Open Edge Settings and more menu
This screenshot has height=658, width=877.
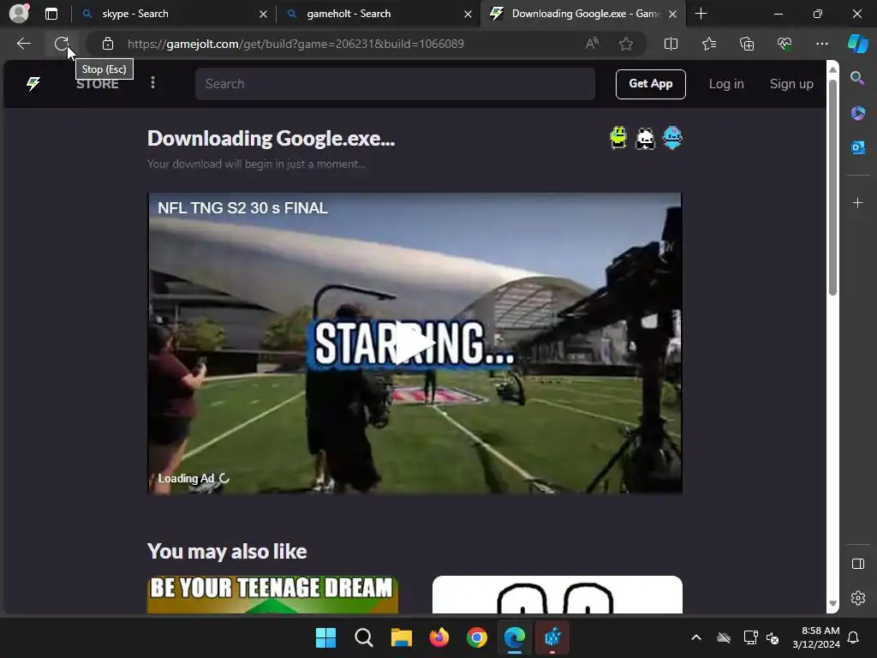821,44
